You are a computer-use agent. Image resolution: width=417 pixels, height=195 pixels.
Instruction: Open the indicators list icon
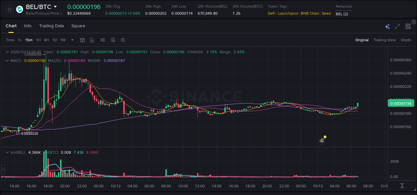point(112,40)
